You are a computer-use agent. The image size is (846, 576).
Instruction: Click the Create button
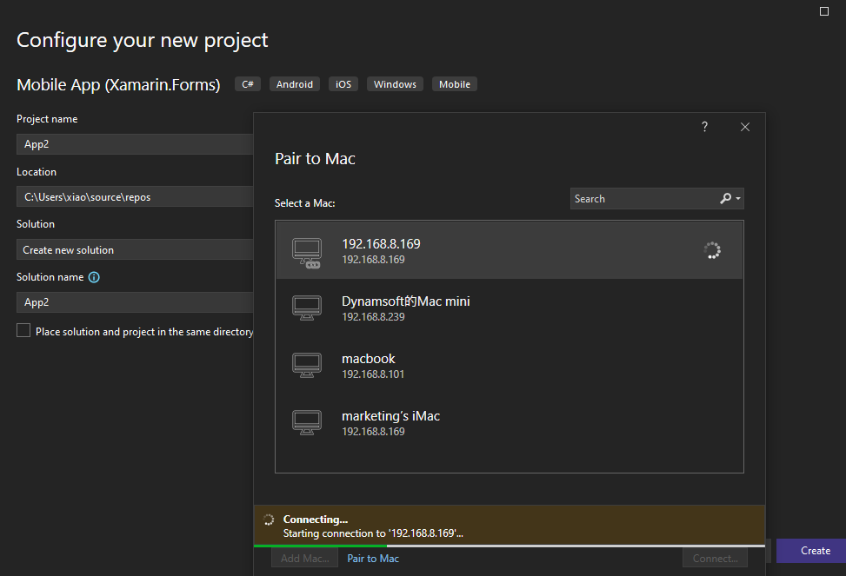(x=815, y=551)
